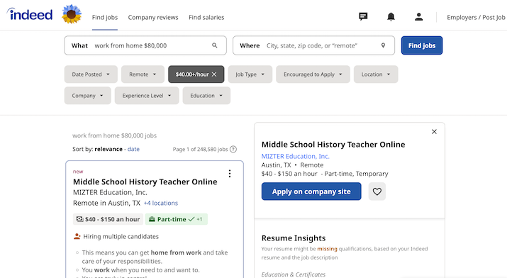Remove the $40.00+/hour salary filter
507x278 pixels.
[x=214, y=74]
